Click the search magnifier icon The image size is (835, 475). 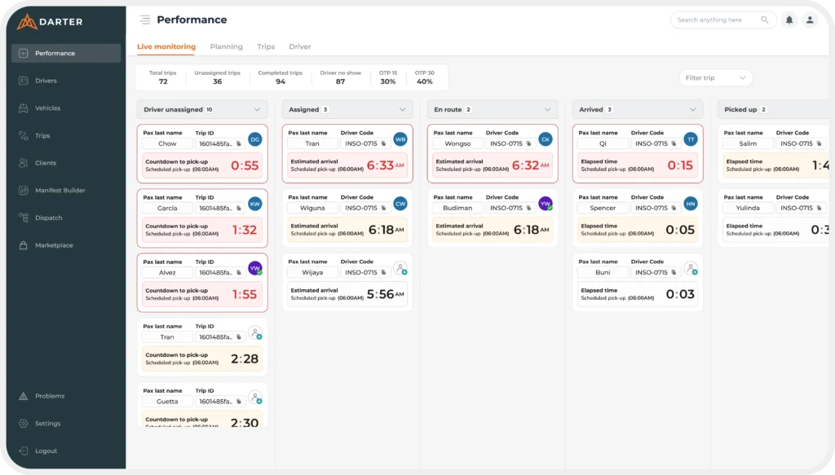(x=764, y=20)
